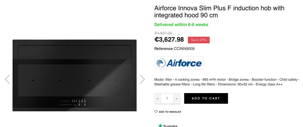Viewport: 303px width, 127px height.
Task: Show the previous product image
Action: pos(7,79)
